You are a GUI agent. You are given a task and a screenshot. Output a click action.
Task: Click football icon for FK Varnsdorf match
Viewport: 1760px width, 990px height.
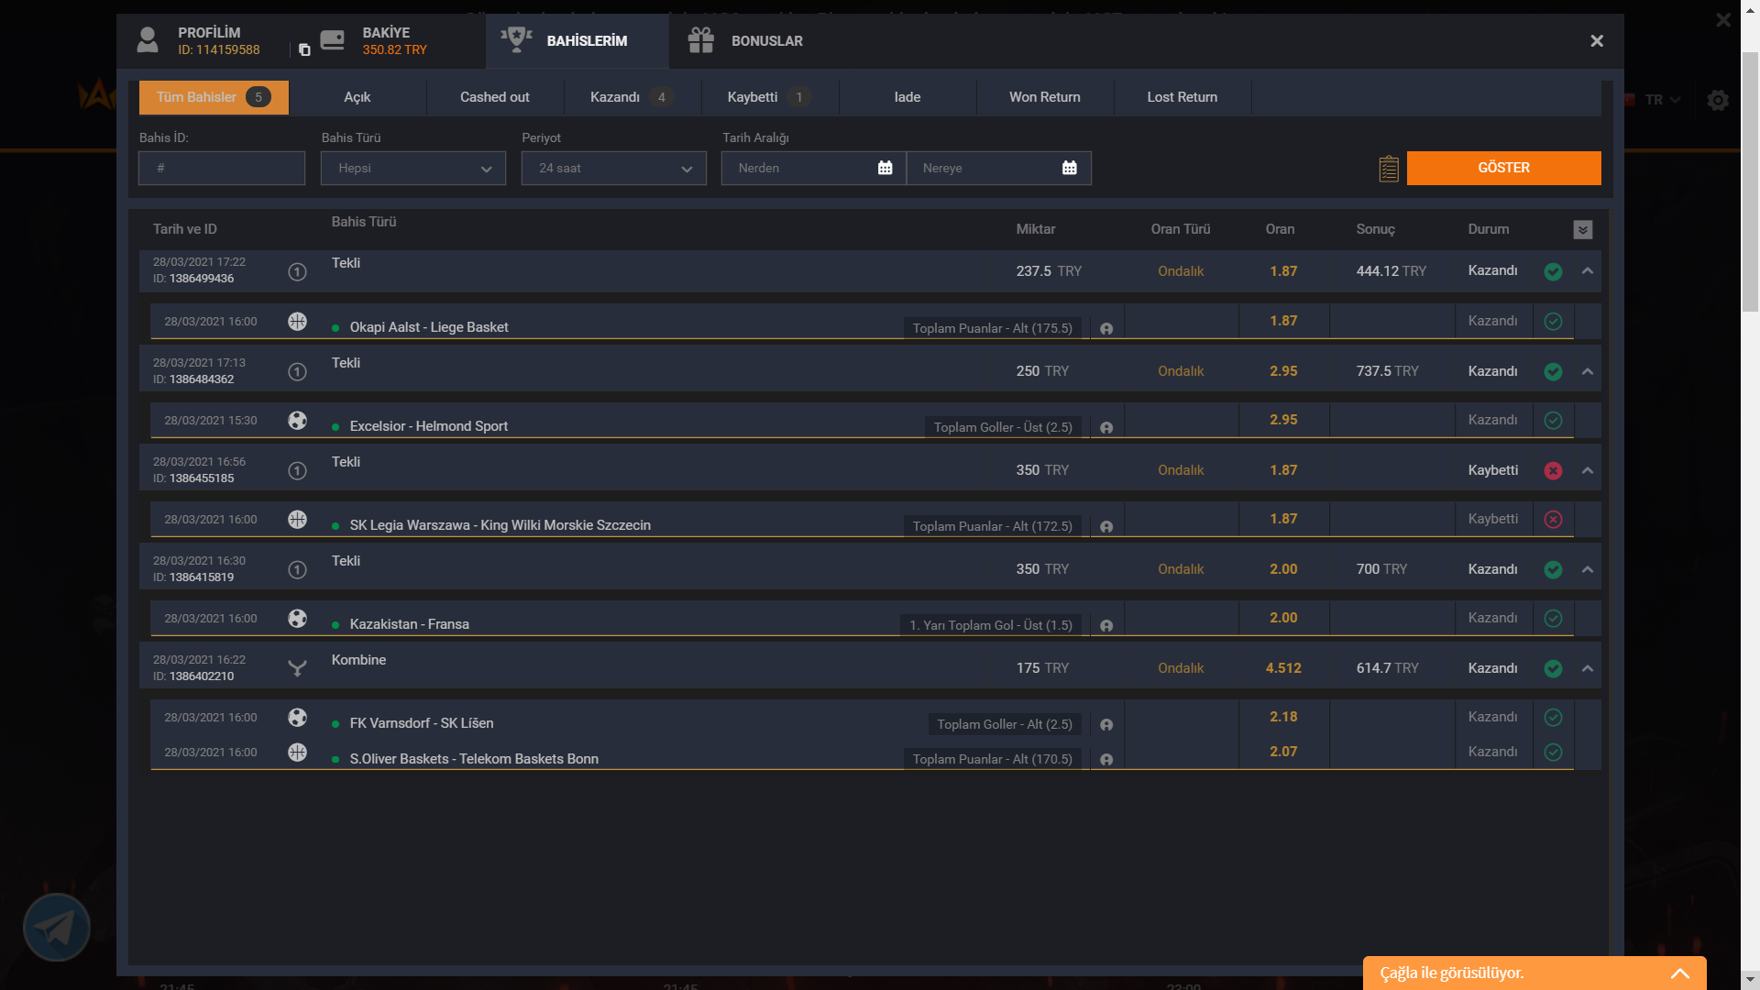(297, 718)
